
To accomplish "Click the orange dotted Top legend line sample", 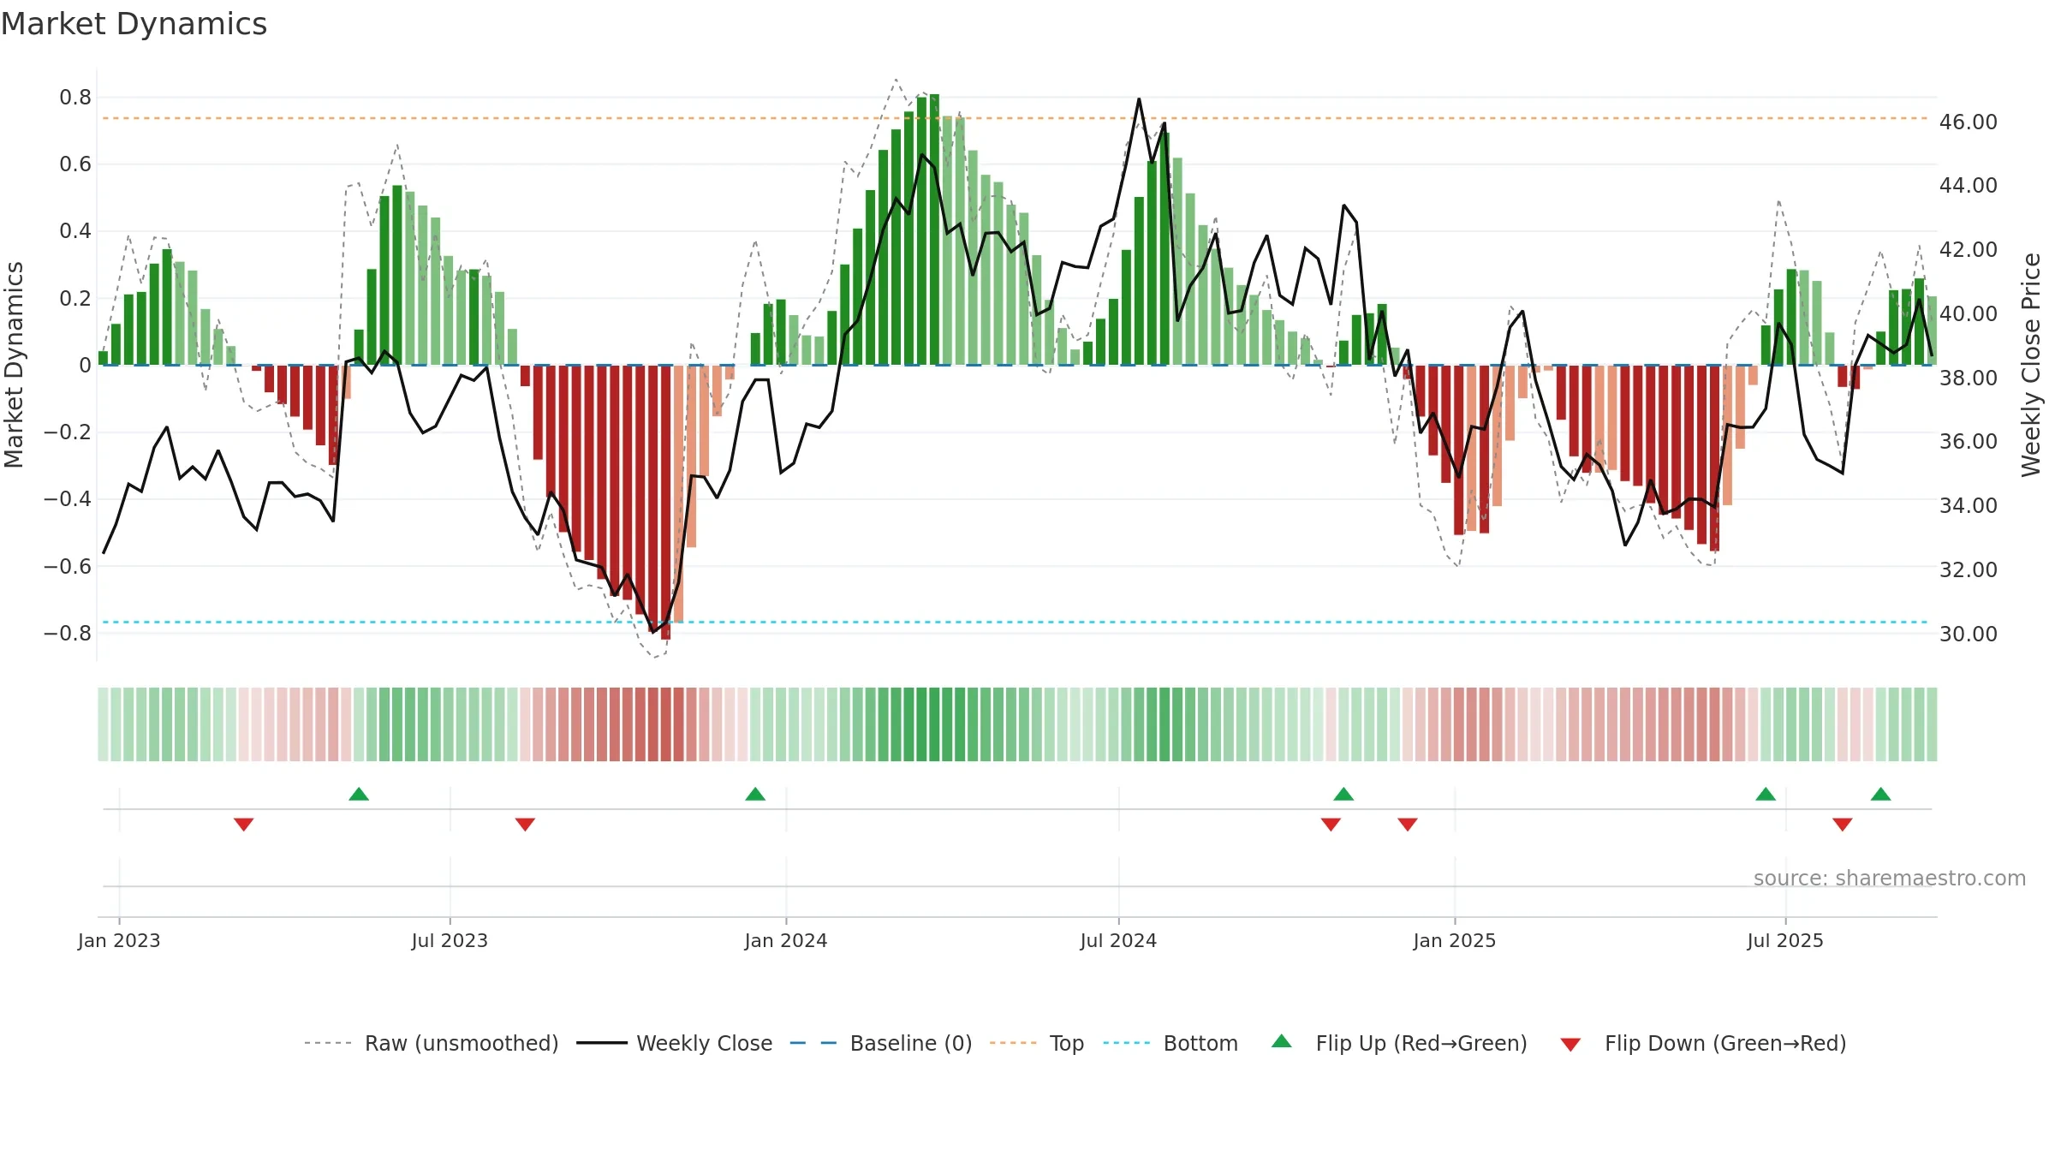I will point(1013,1043).
